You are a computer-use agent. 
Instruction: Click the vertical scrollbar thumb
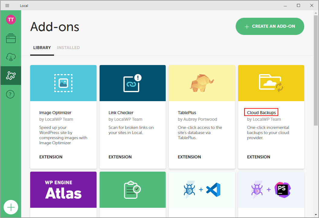pyautogui.click(x=316, y=70)
